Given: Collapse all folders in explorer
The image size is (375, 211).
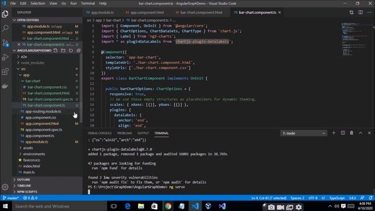Looking at the screenshot, I should [78, 50].
